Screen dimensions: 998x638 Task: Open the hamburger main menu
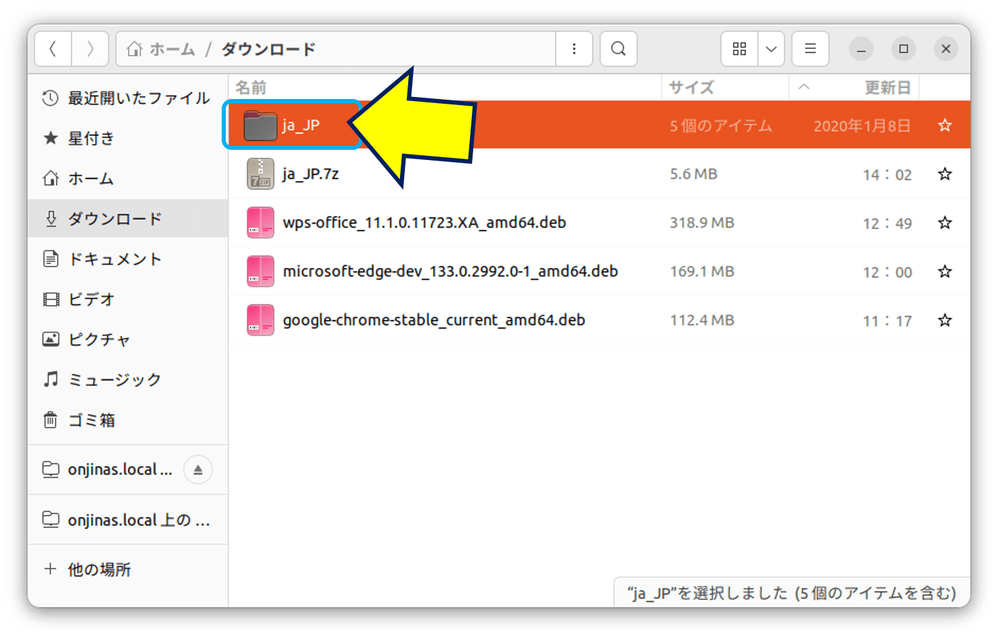[x=810, y=49]
